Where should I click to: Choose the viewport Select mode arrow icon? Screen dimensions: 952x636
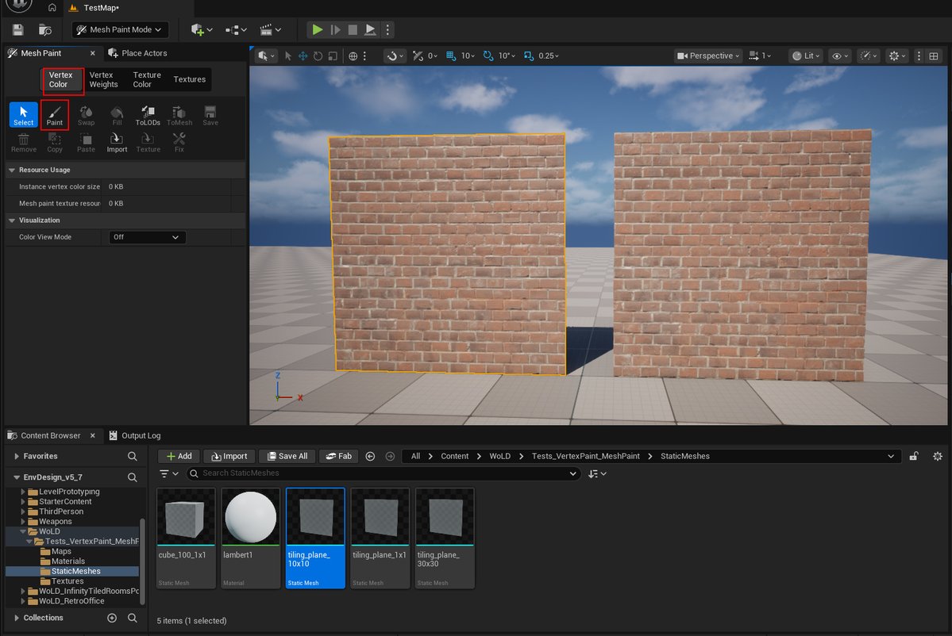click(x=287, y=56)
